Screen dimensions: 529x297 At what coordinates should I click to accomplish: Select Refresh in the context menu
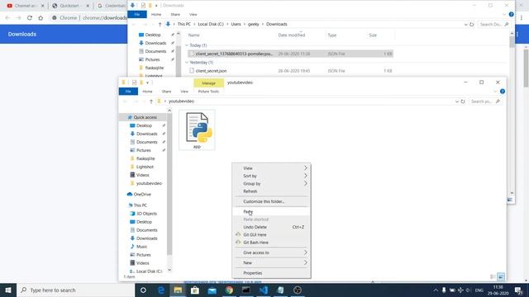(x=271, y=191)
